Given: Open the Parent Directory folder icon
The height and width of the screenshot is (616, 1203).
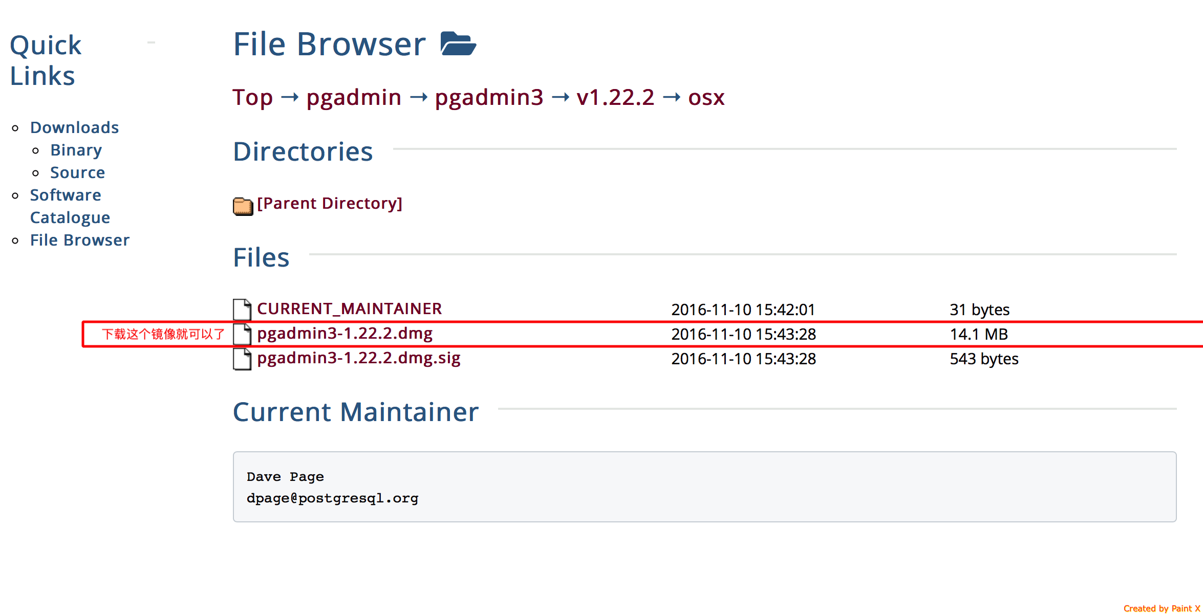Looking at the screenshot, I should click(243, 205).
